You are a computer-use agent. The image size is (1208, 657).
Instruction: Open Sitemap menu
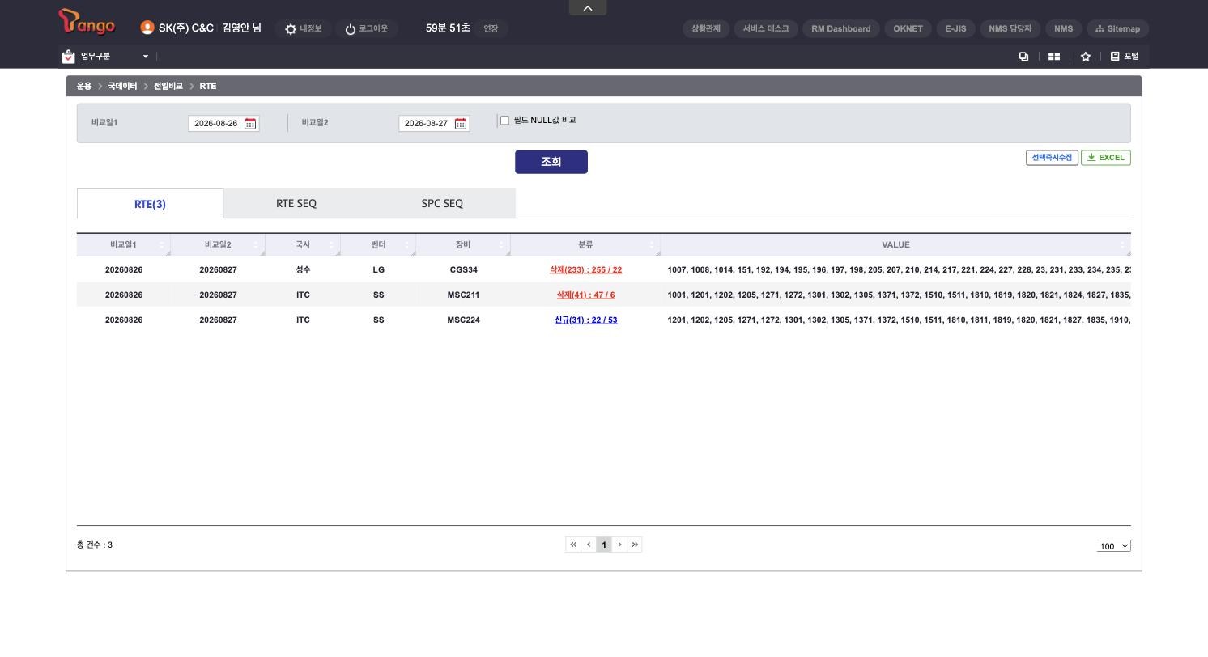pyautogui.click(x=1117, y=28)
